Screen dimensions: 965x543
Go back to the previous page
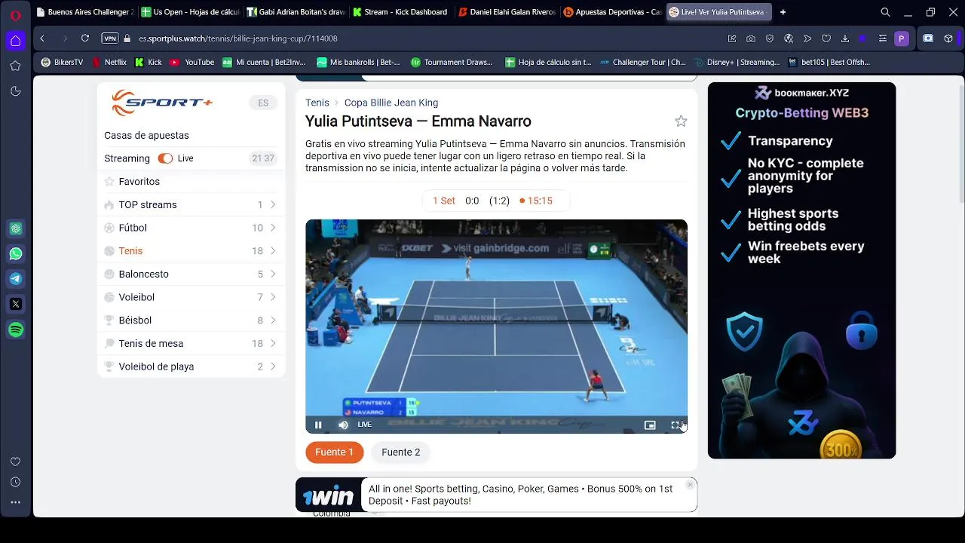point(42,38)
